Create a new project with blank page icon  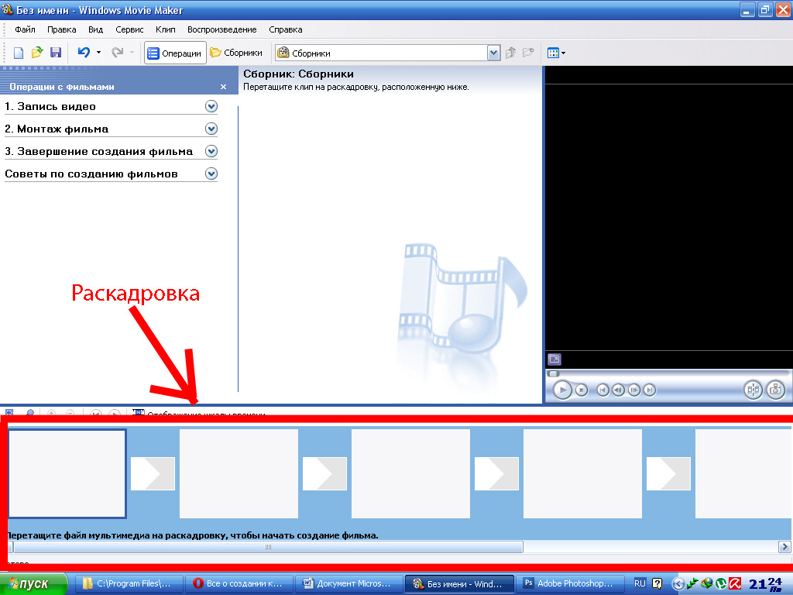19,53
